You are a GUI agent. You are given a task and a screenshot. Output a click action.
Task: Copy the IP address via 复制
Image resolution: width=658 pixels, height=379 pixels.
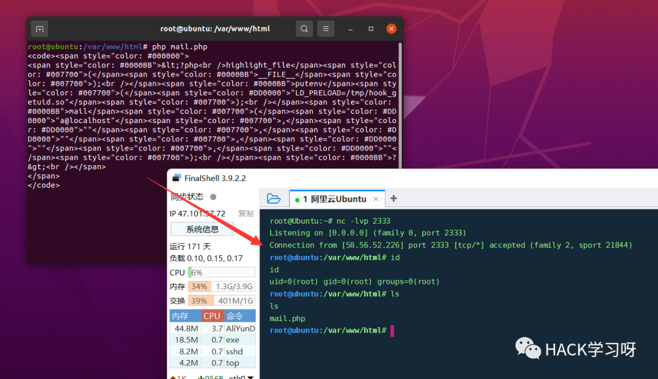click(246, 214)
